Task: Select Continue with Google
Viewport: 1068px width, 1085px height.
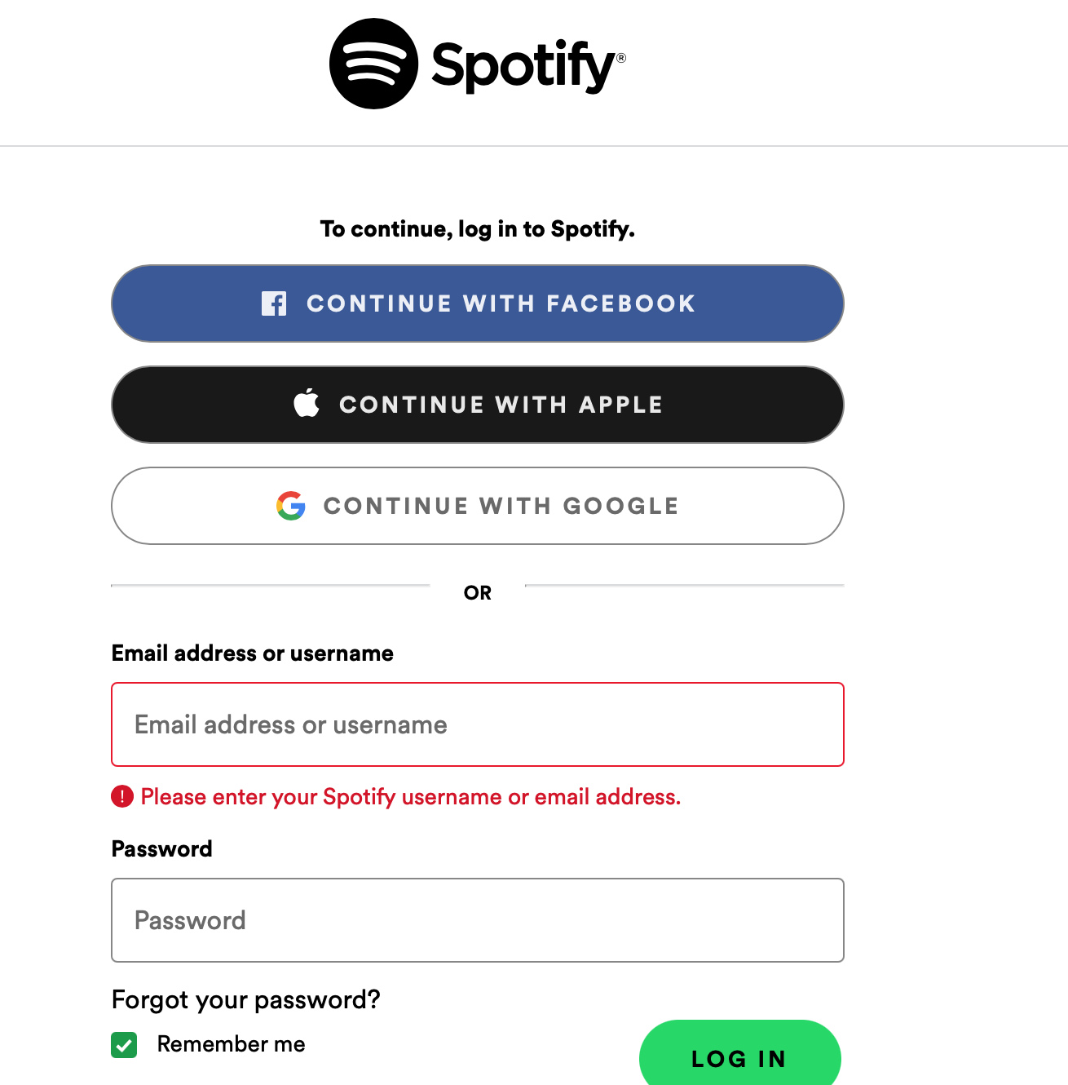Action: 478,506
